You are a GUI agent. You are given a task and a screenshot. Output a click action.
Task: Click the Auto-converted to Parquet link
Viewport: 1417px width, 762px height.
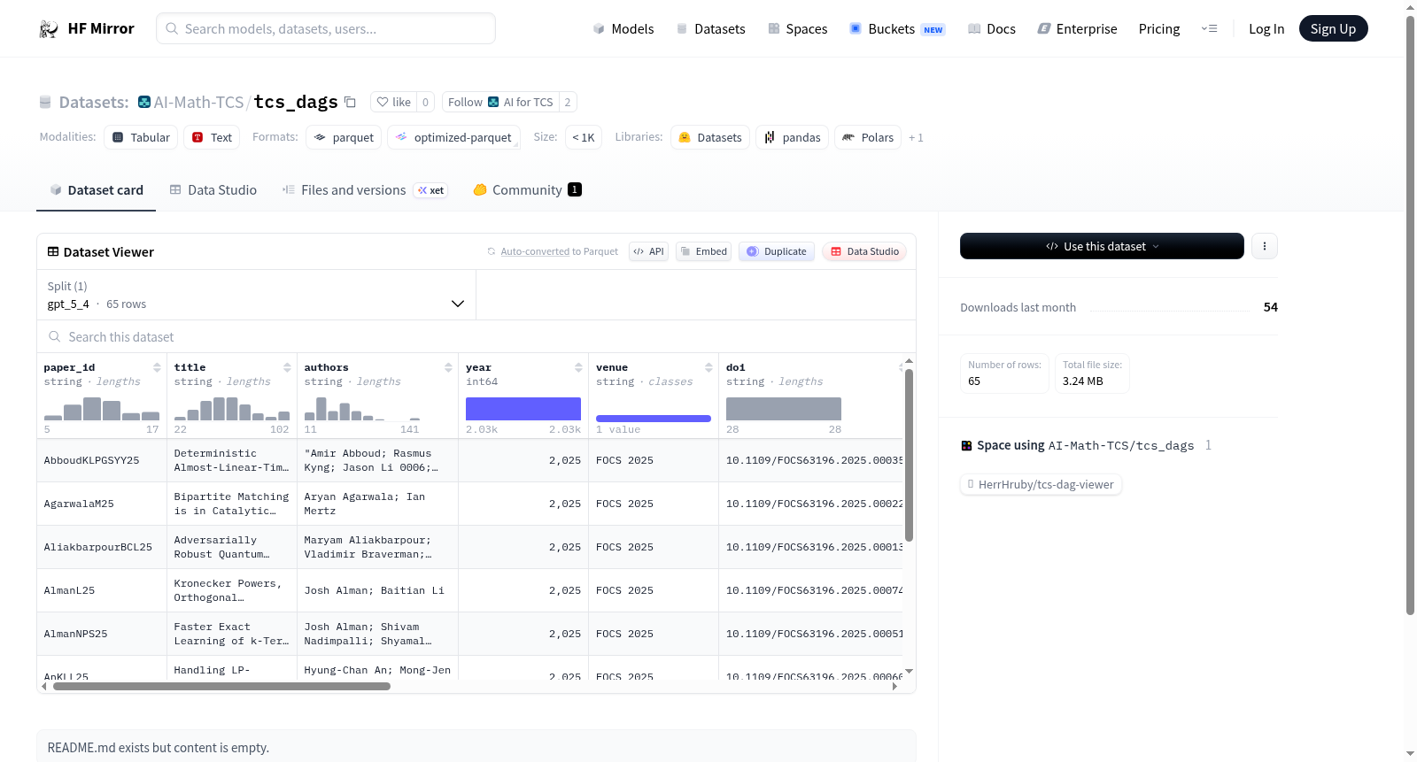(x=559, y=251)
